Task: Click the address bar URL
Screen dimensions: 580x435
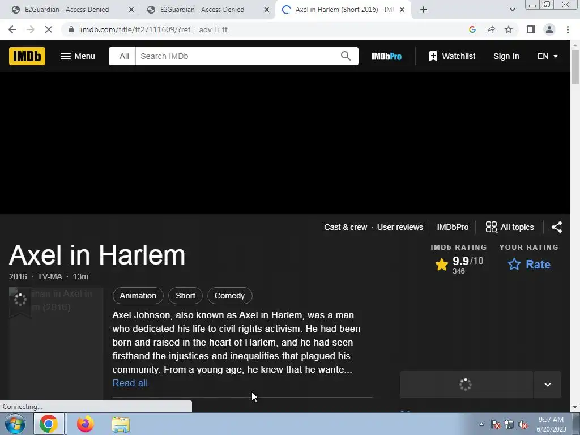Action: click(153, 29)
